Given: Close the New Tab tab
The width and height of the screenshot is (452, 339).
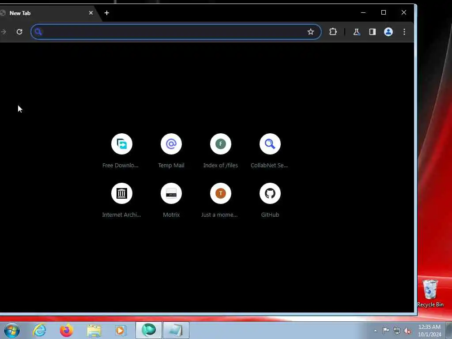Looking at the screenshot, I should pyautogui.click(x=91, y=13).
